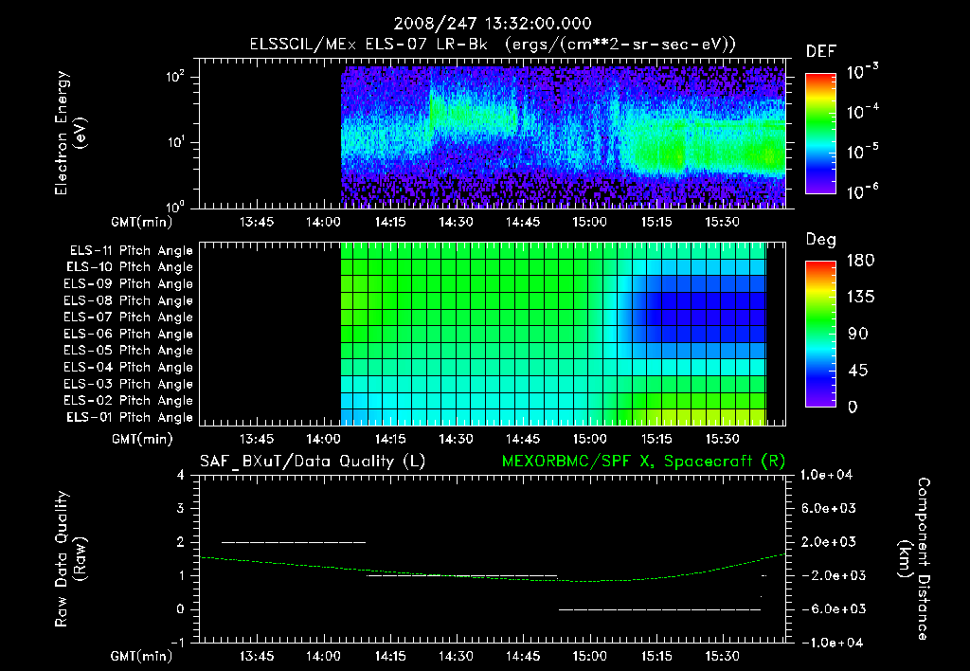The width and height of the screenshot is (970, 671).
Task: Click the ELS-10 Pitch Angle row label
Action: point(130,267)
